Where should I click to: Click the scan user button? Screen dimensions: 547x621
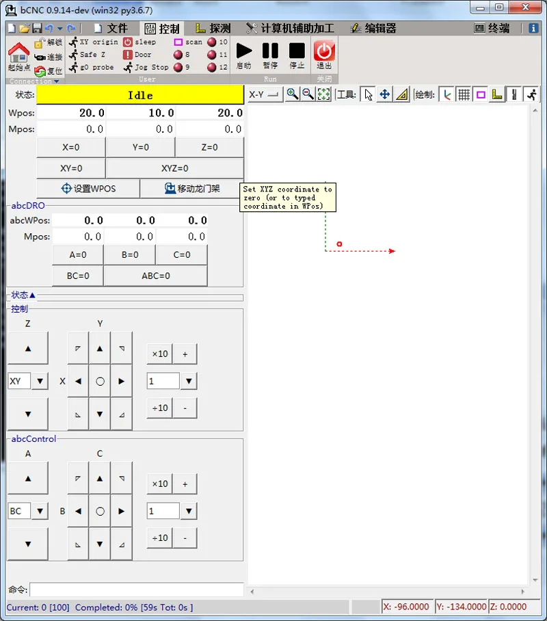click(188, 42)
